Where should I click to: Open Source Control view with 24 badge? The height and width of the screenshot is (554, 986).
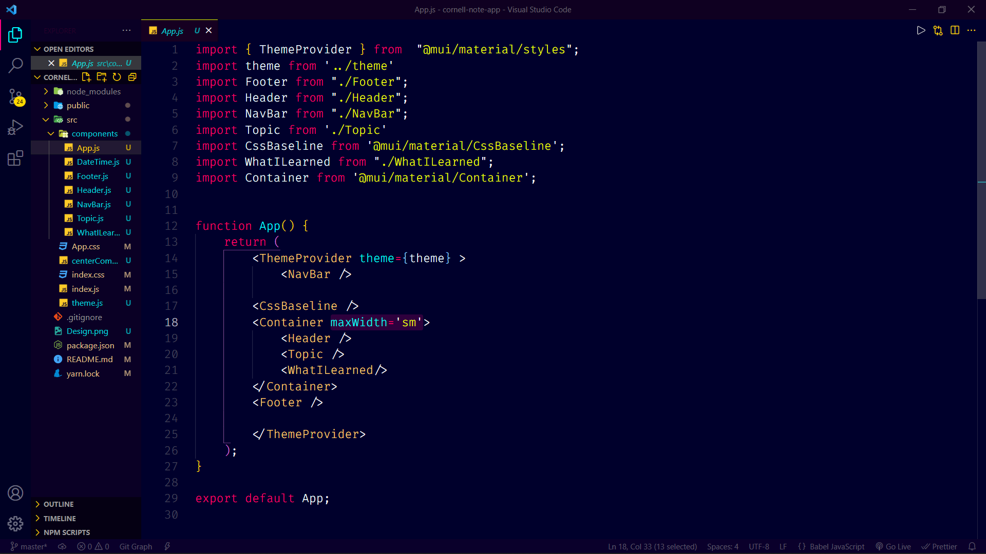[x=15, y=96]
